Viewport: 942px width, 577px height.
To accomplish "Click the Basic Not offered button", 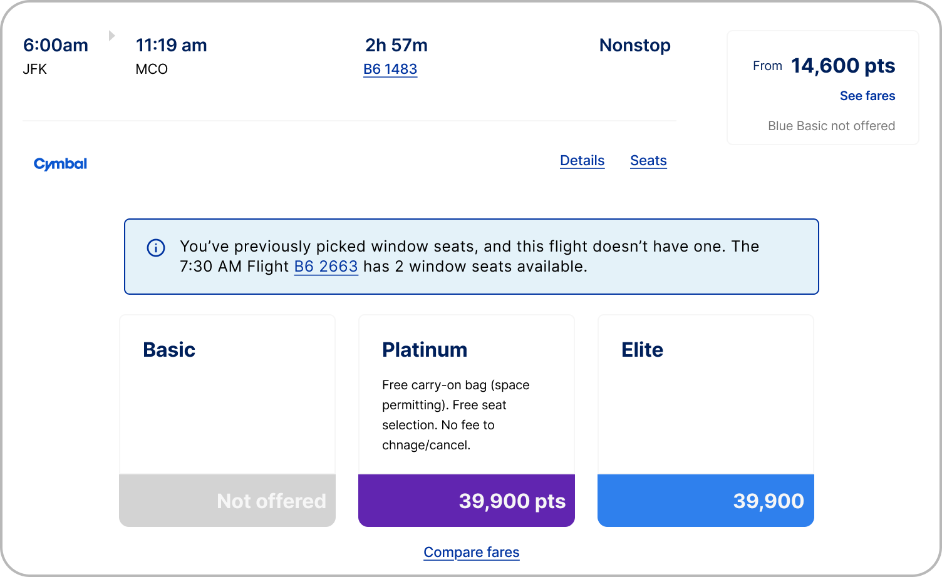I will [227, 501].
